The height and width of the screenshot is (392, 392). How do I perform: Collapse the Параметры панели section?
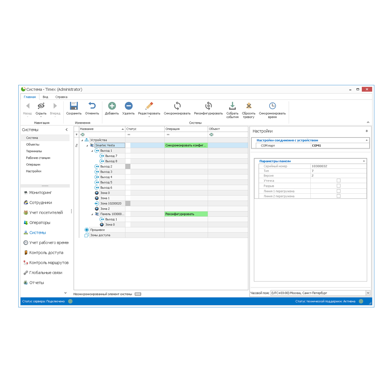[x=364, y=161]
